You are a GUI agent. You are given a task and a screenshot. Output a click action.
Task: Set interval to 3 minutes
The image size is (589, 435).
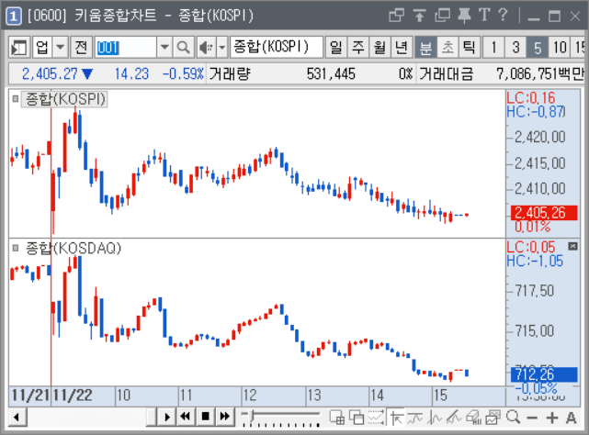point(515,48)
